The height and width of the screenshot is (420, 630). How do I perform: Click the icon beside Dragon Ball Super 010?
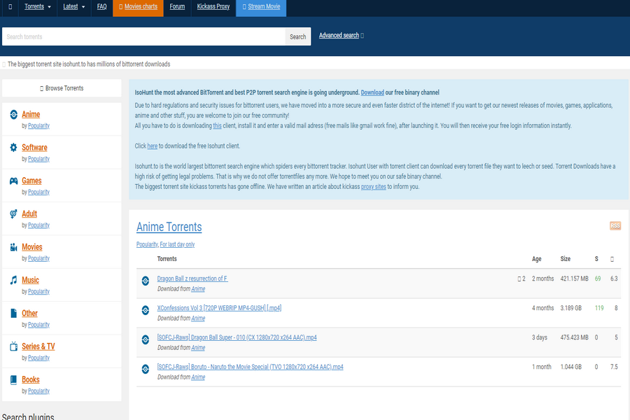click(146, 339)
